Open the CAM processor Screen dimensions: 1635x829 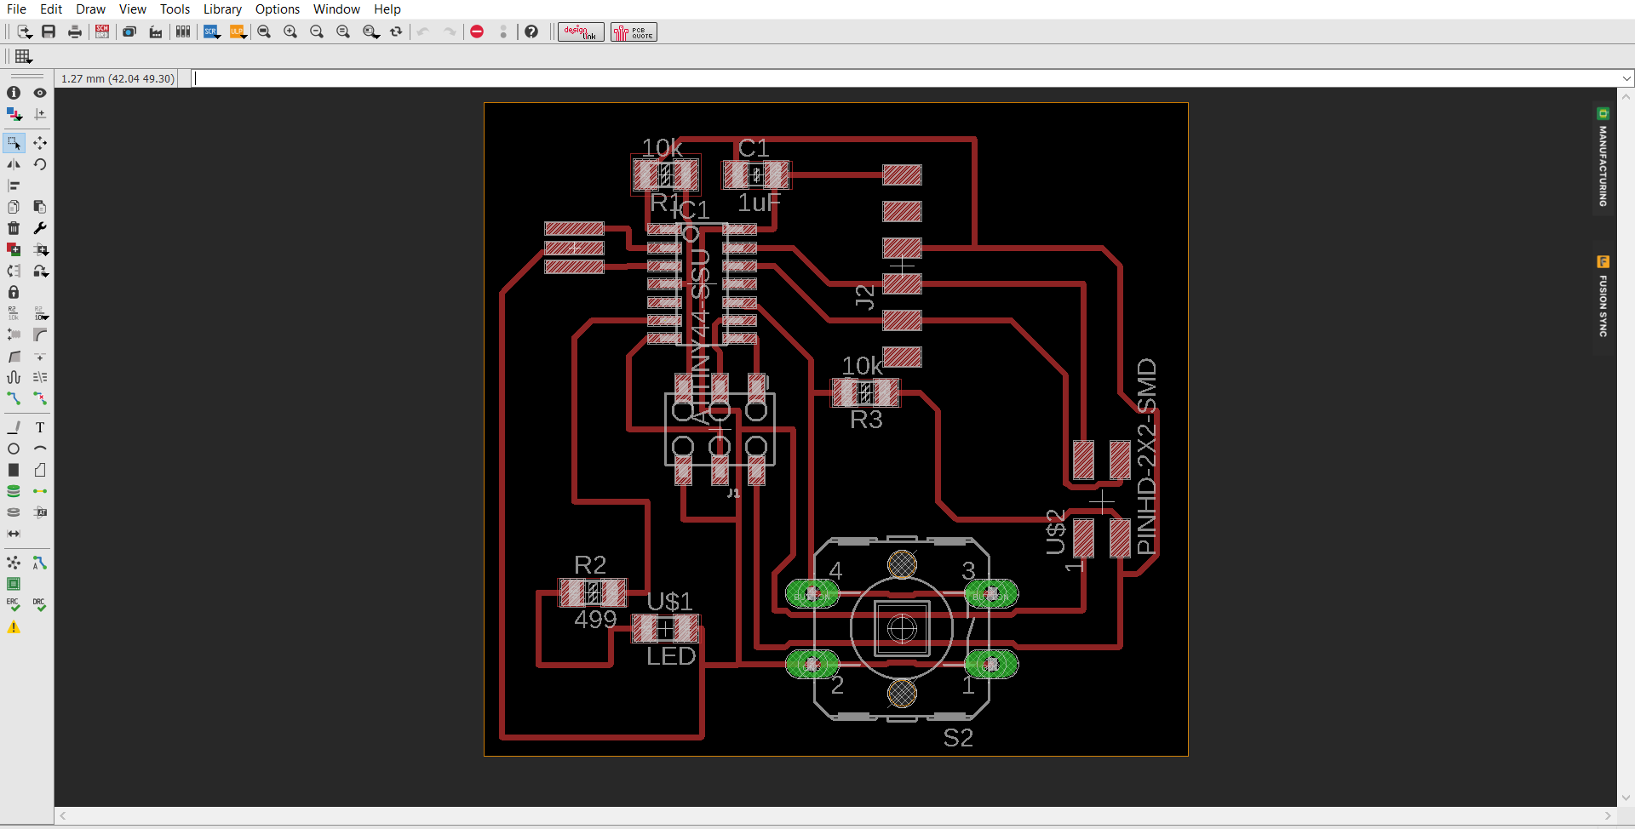[x=156, y=31]
